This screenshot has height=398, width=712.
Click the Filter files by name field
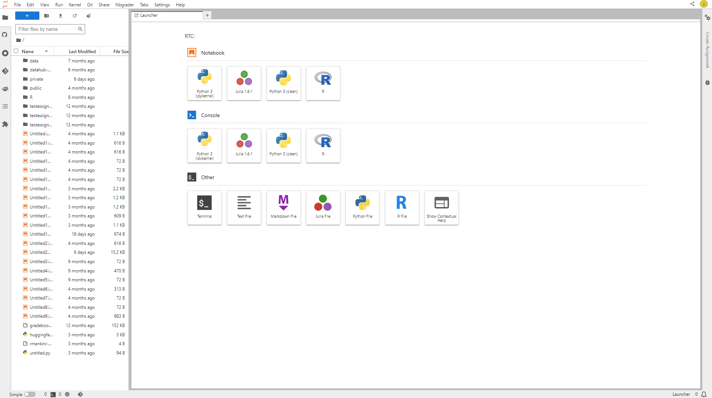(x=50, y=29)
